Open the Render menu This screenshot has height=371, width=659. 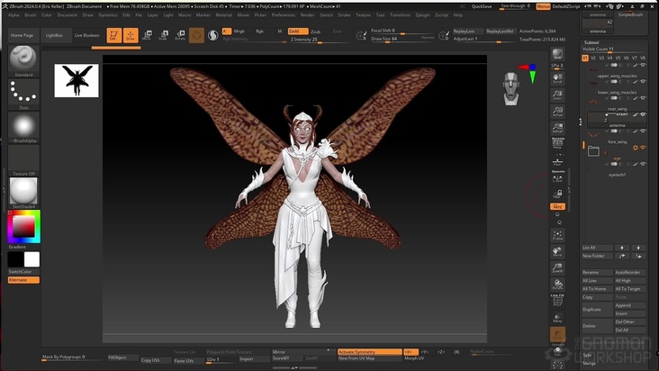click(307, 14)
